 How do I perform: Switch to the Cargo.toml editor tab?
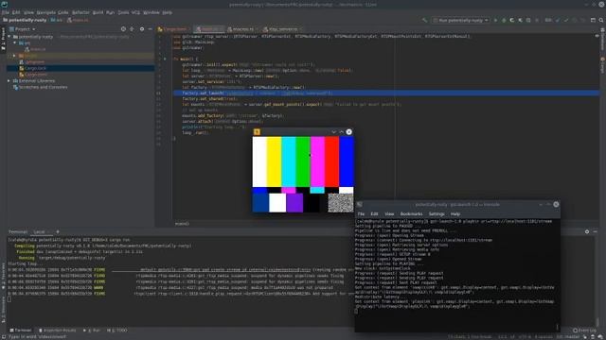click(172, 29)
